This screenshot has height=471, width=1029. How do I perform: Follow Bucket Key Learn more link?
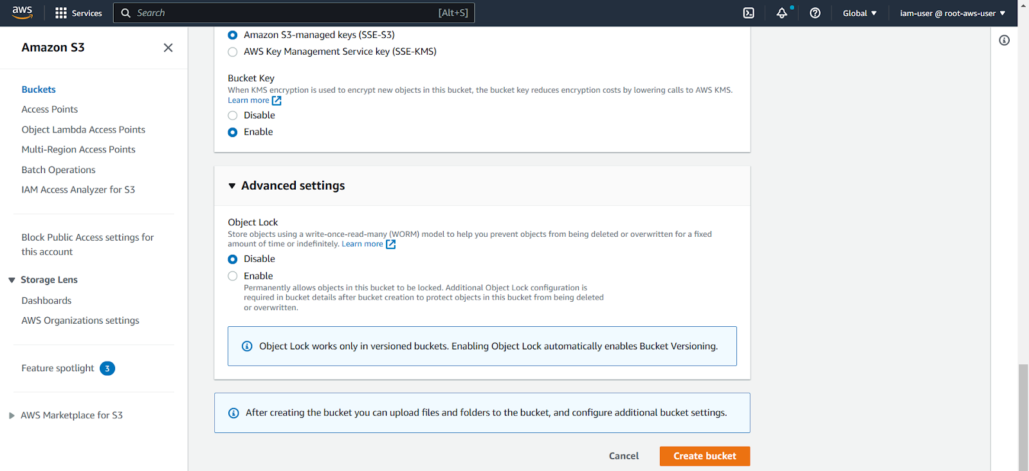pos(248,100)
